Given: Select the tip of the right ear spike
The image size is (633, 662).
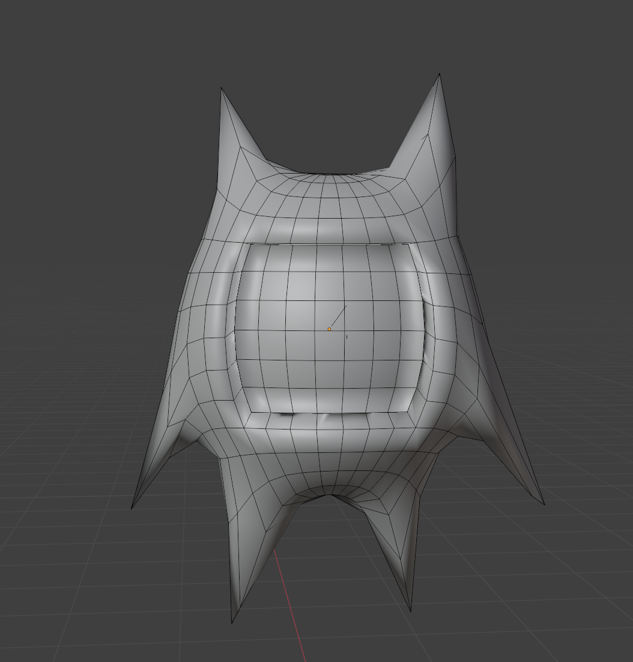Looking at the screenshot, I should 439,75.
